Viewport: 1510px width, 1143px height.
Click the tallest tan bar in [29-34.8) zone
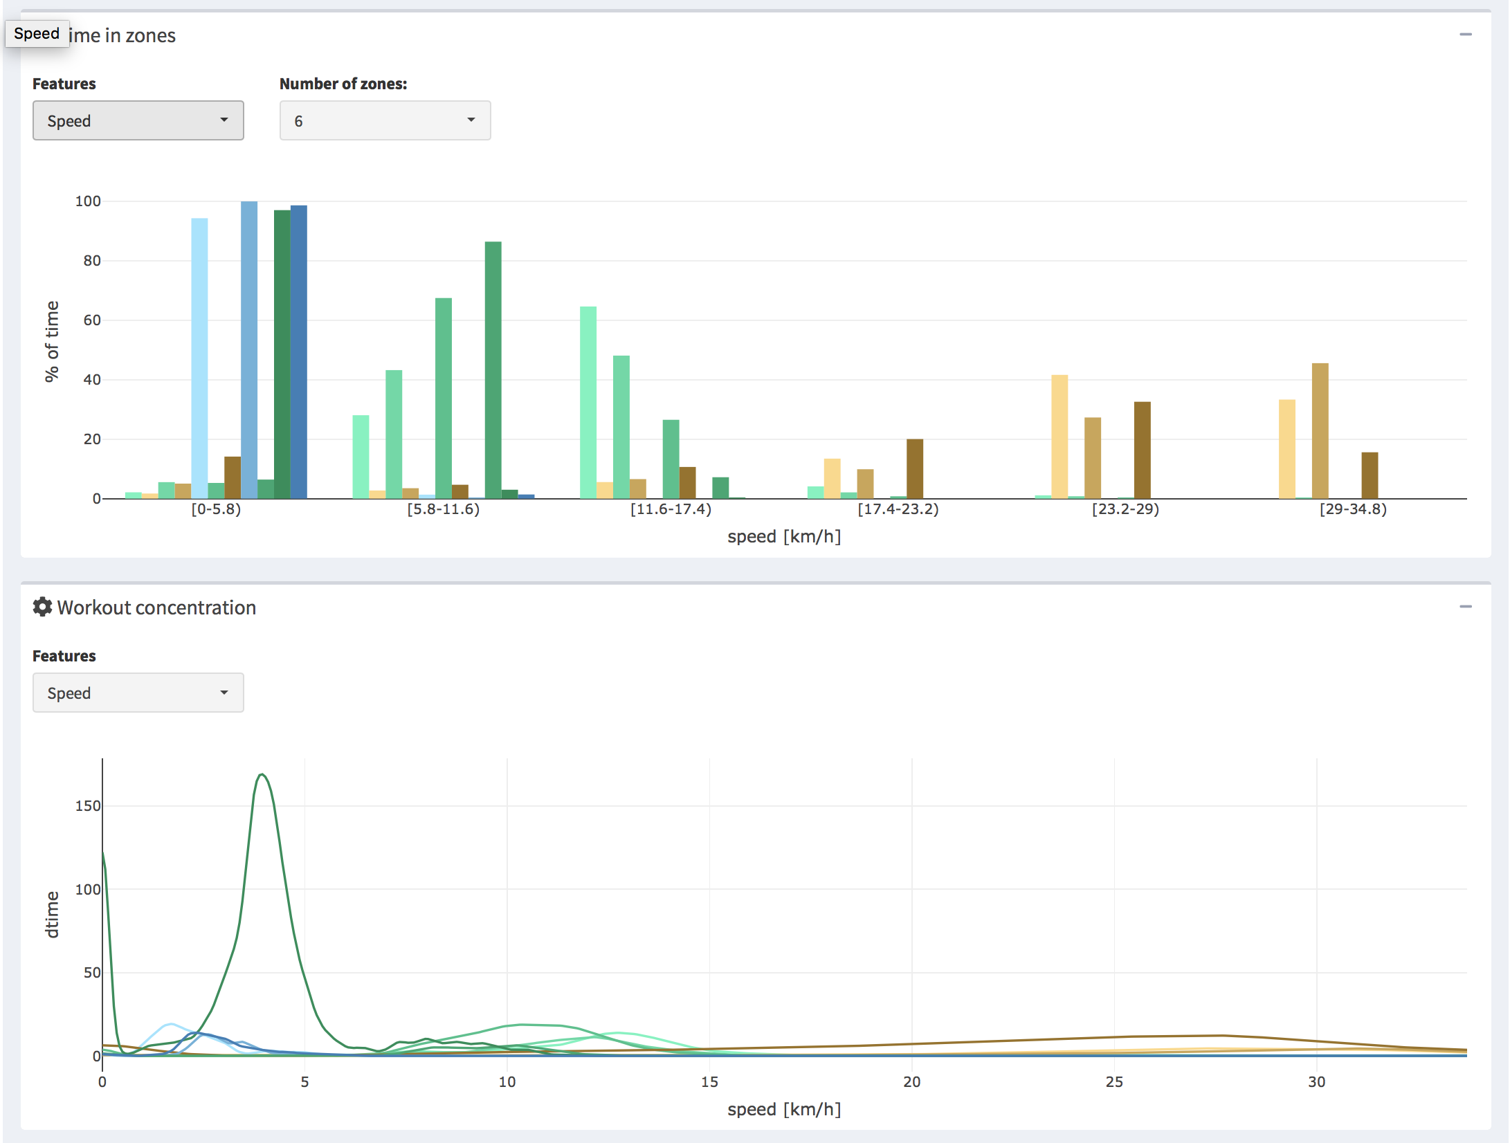(x=1320, y=430)
